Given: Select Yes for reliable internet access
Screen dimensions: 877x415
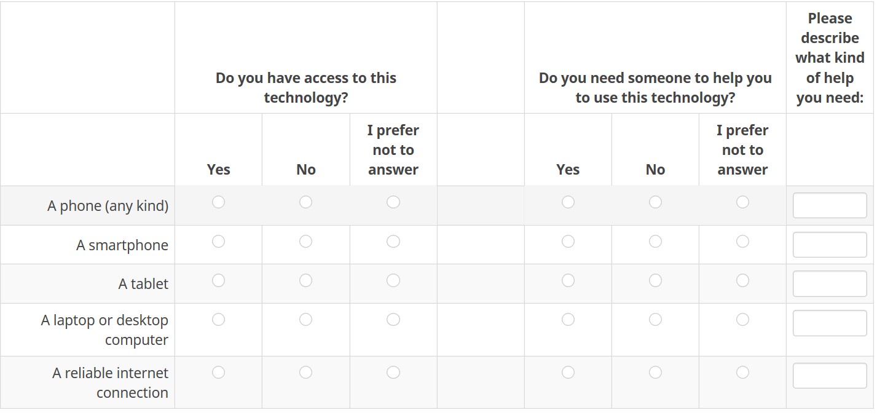Looking at the screenshot, I should (x=218, y=372).
